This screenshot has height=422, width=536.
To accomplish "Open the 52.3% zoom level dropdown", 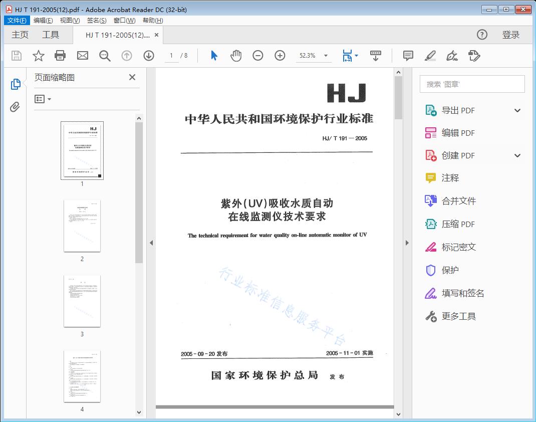I will click(x=326, y=56).
